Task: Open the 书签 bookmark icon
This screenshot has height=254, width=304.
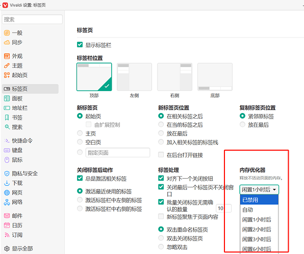Action: 7,118
